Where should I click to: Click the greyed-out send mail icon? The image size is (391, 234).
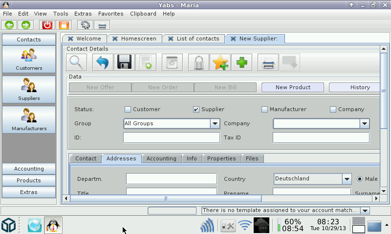[289, 62]
